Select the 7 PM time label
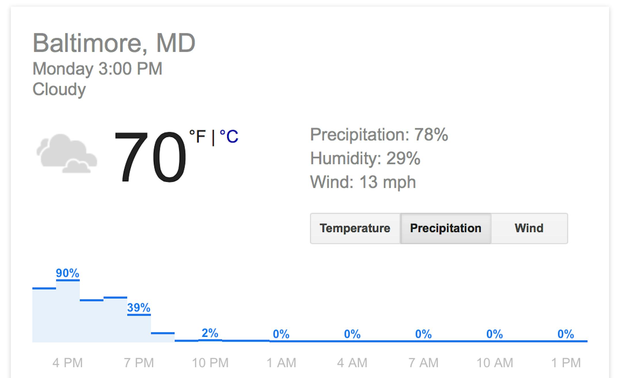This screenshot has width=621, height=378. click(x=139, y=363)
